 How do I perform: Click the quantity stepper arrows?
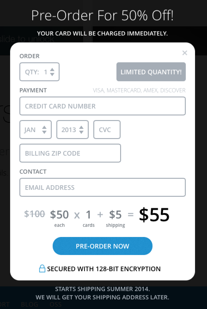[52, 72]
